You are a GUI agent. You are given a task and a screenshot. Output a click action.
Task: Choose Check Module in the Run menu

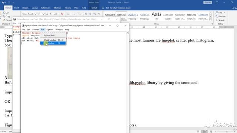point(53,40)
